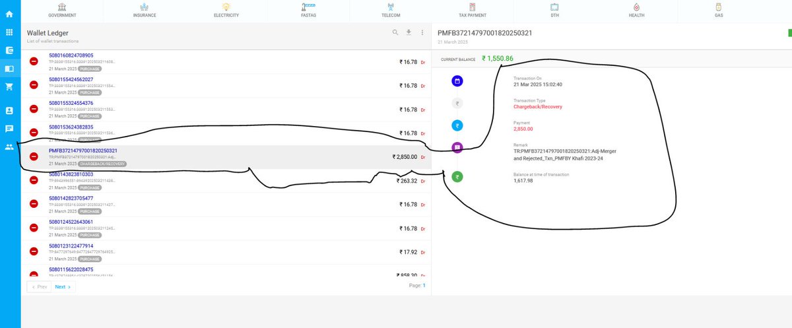
Task: Click the 21 Mar 2025 15:02:40 timestamp
Action: tap(538, 84)
